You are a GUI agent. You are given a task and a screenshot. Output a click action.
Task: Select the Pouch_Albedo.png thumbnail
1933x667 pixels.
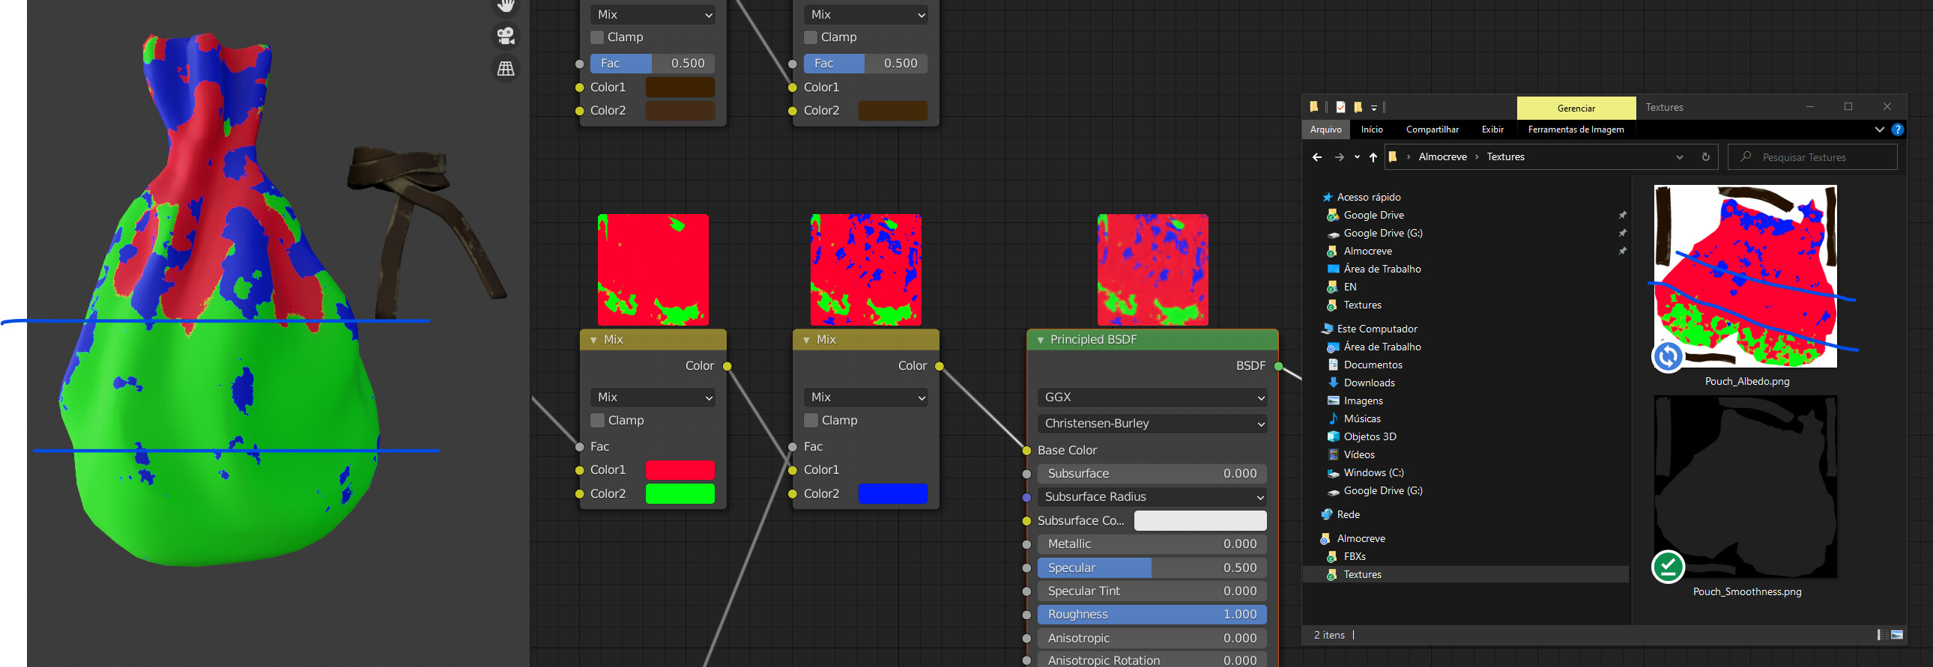[x=1746, y=276]
